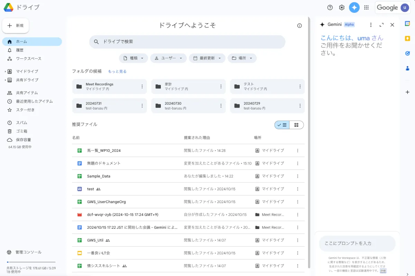Switch to grid view layout
415x276 pixels.
click(x=296, y=125)
